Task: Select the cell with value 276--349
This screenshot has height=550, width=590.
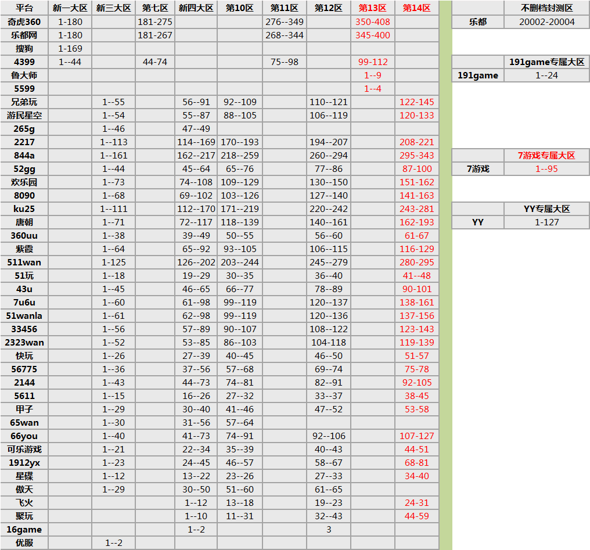Action: pos(285,22)
